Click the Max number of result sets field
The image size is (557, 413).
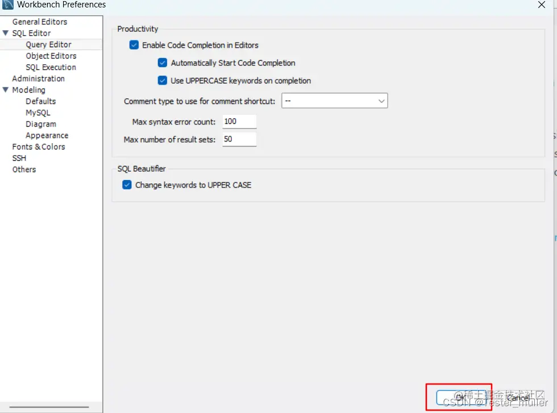(239, 139)
